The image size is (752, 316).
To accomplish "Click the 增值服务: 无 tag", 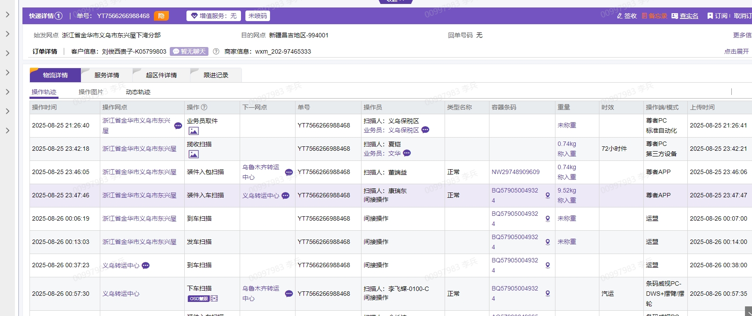I will tap(213, 16).
